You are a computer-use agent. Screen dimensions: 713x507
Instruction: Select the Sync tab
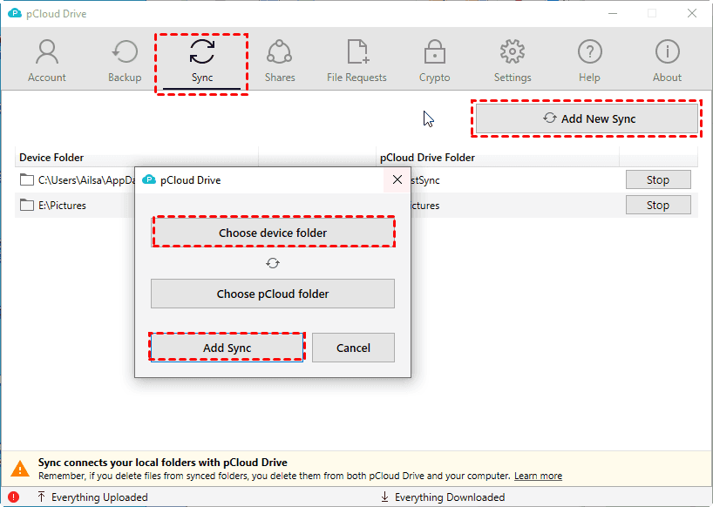point(202,61)
